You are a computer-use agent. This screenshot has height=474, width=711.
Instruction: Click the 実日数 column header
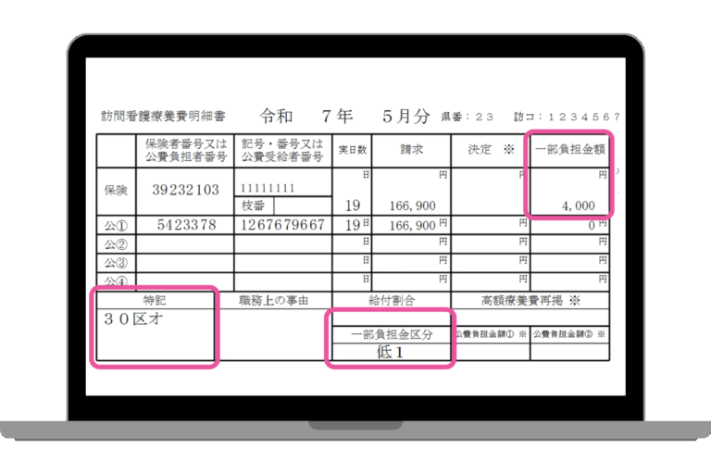click(353, 149)
